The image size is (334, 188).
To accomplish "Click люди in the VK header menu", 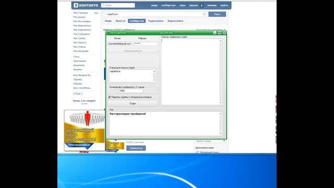I will tap(154, 5).
